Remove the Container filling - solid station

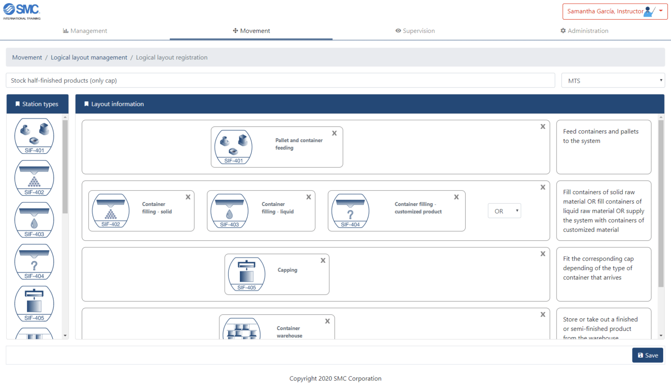click(188, 197)
